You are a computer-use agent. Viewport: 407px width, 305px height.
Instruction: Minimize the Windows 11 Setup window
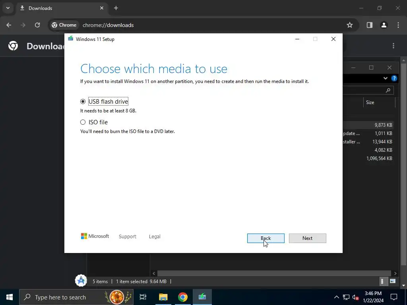(297, 39)
